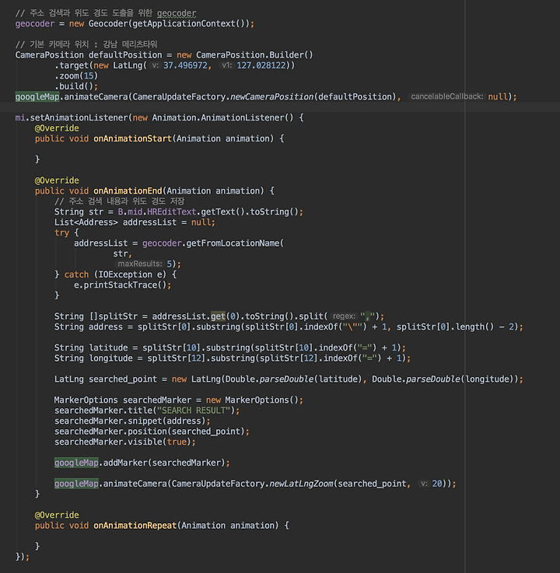The image size is (560, 573).
Task: Click 'catch (IOException e)' clause
Action: click(x=115, y=274)
